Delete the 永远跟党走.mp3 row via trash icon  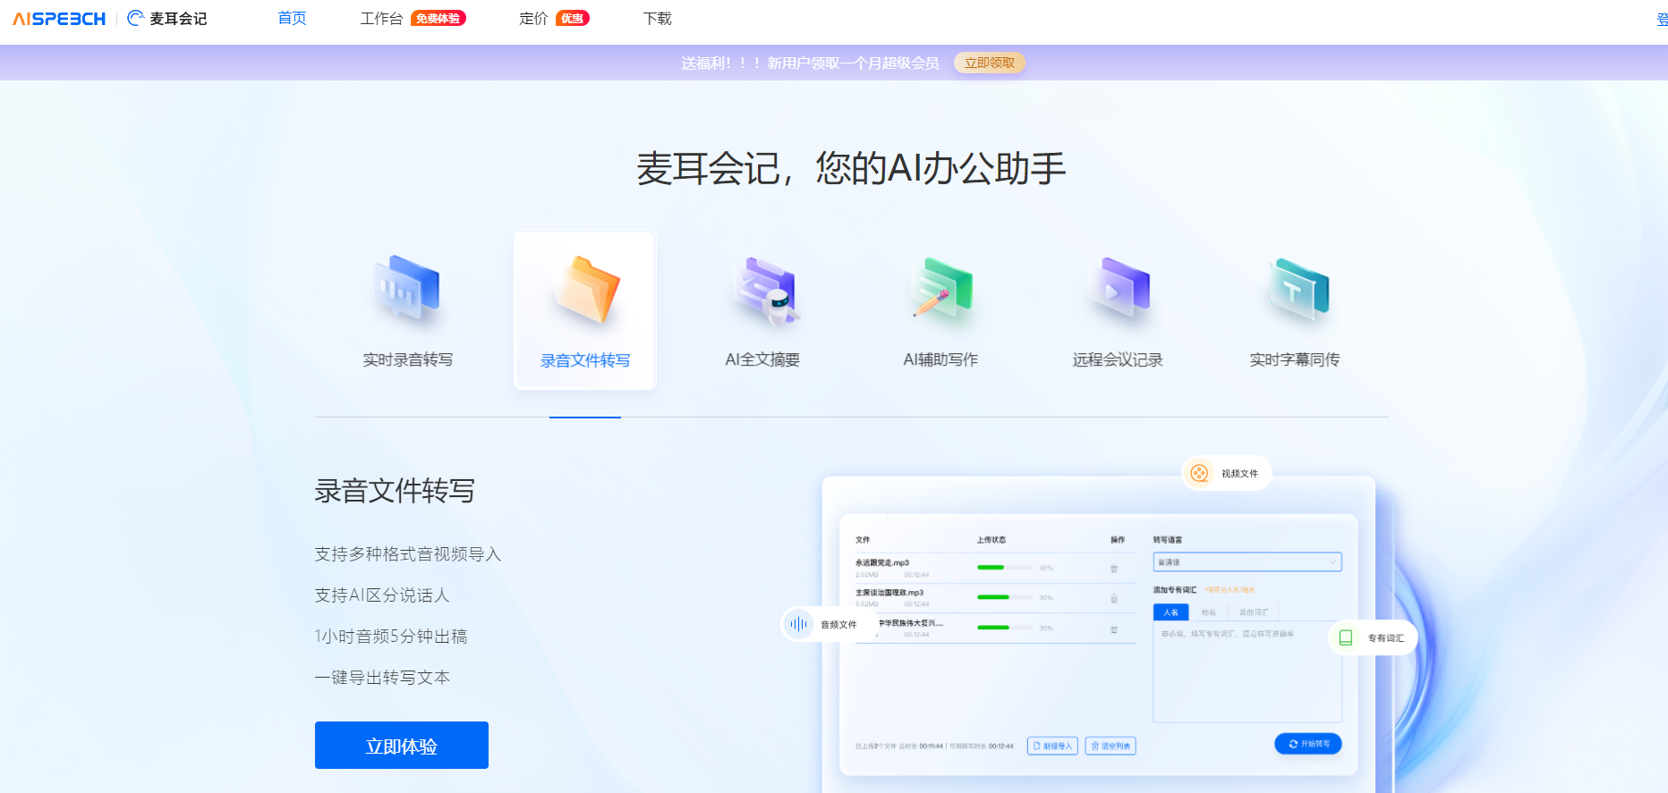[1114, 569]
